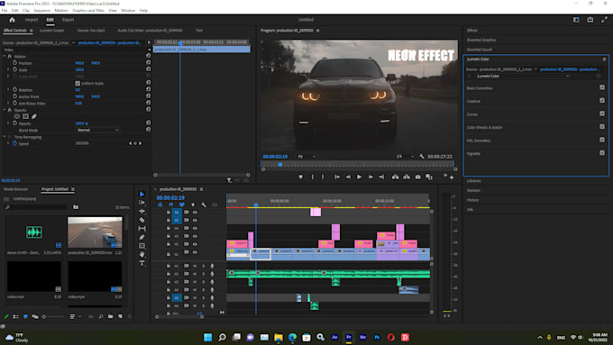The width and height of the screenshot is (613, 345).
Task: Open the Effects panel header
Action: [x=471, y=31]
